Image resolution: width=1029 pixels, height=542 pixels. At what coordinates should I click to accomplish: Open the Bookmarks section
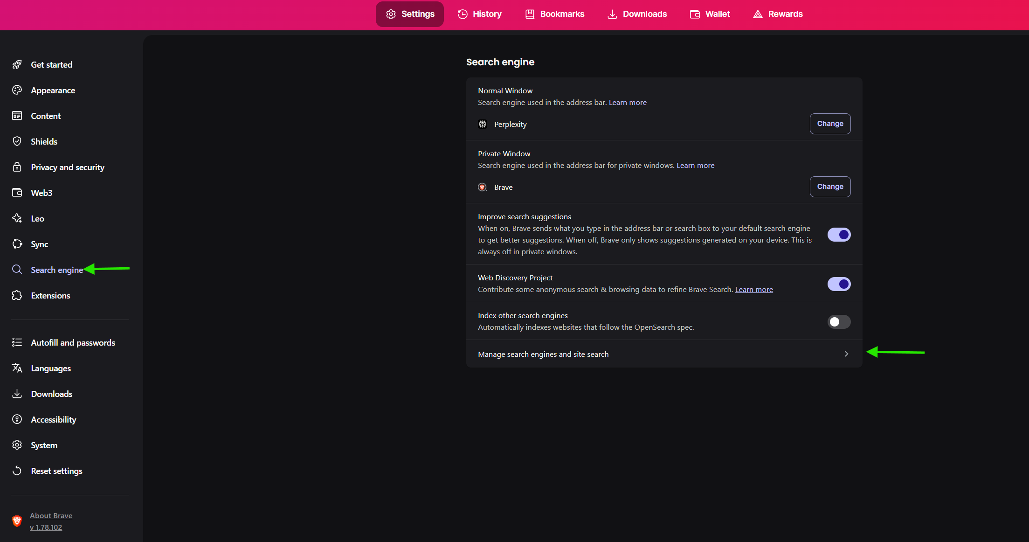[x=554, y=14]
